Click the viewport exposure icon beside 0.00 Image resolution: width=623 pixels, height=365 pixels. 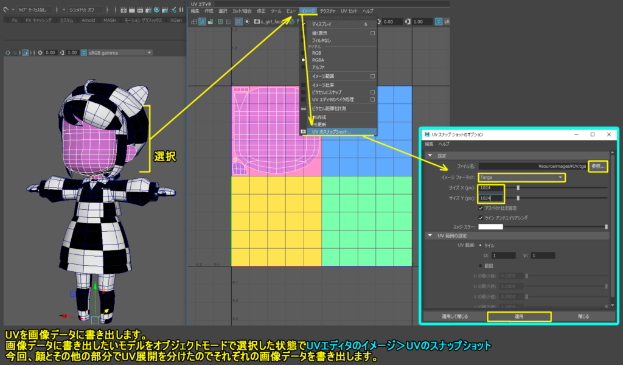tap(40, 52)
